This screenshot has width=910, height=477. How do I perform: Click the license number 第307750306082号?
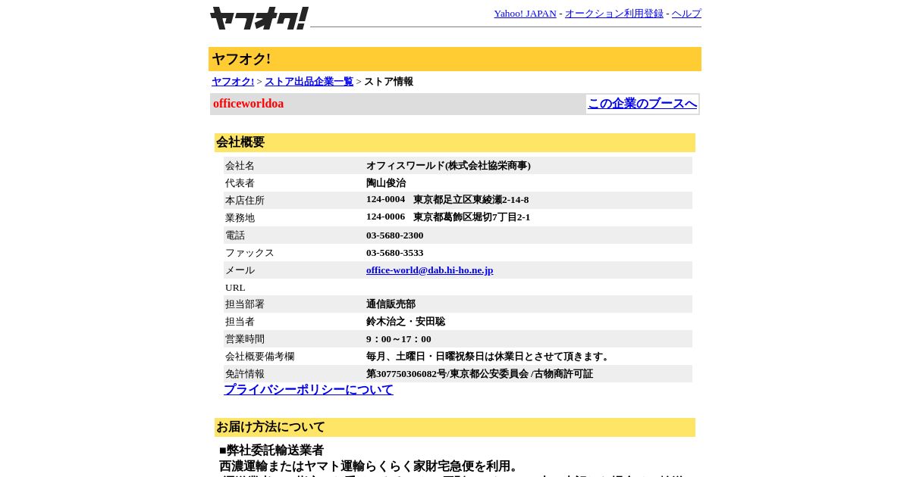406,374
